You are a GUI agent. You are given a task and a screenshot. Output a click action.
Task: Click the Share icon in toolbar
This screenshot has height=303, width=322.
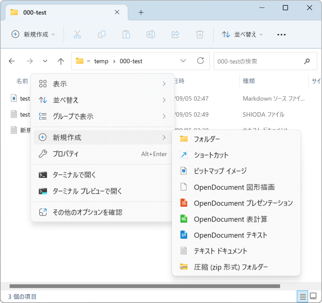(x=175, y=35)
